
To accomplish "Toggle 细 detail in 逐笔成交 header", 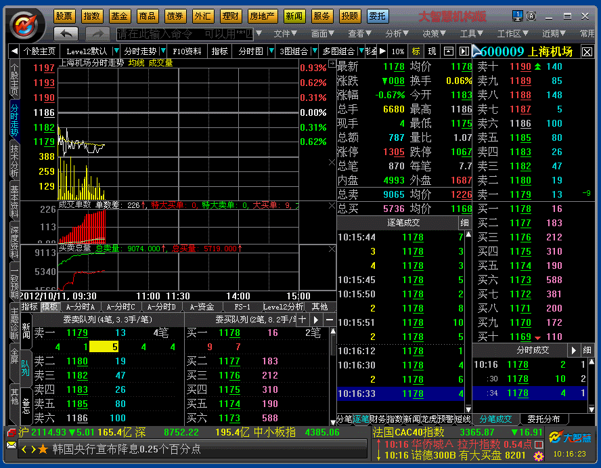I will coord(464,223).
